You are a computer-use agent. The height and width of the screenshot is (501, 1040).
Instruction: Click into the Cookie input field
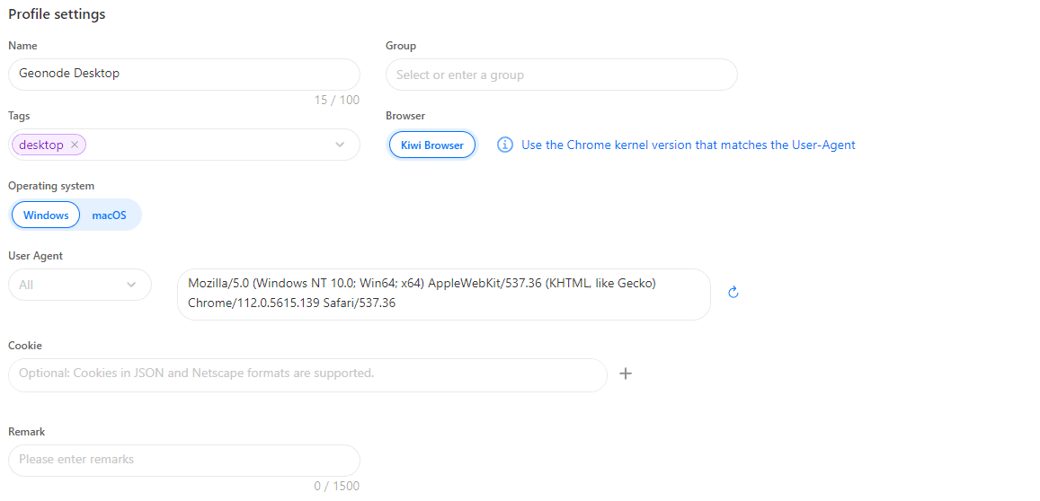307,374
